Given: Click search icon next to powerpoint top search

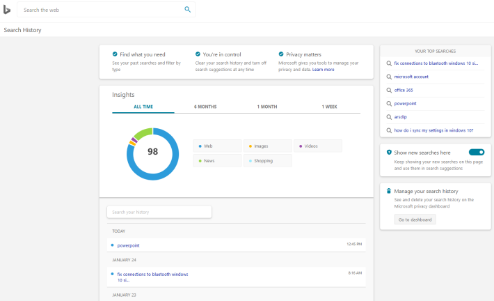Looking at the screenshot, I should pyautogui.click(x=389, y=104).
